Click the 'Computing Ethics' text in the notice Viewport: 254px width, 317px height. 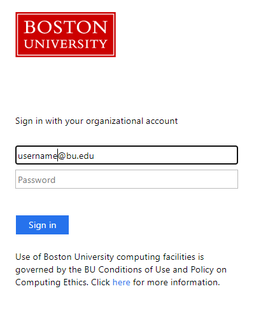coord(52,283)
